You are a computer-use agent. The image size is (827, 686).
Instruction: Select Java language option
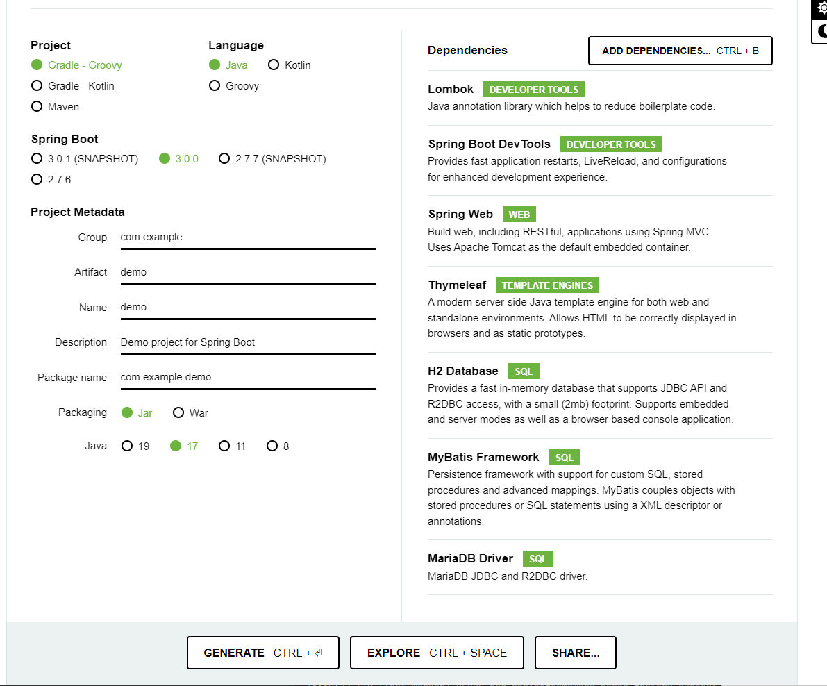pos(228,65)
